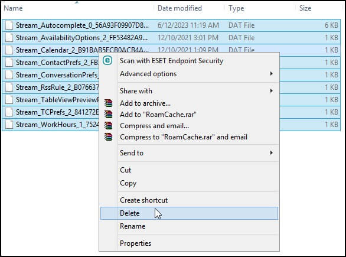Select the Stream_RssRule file icon
Screen dimensions: 346x257
point(9,87)
